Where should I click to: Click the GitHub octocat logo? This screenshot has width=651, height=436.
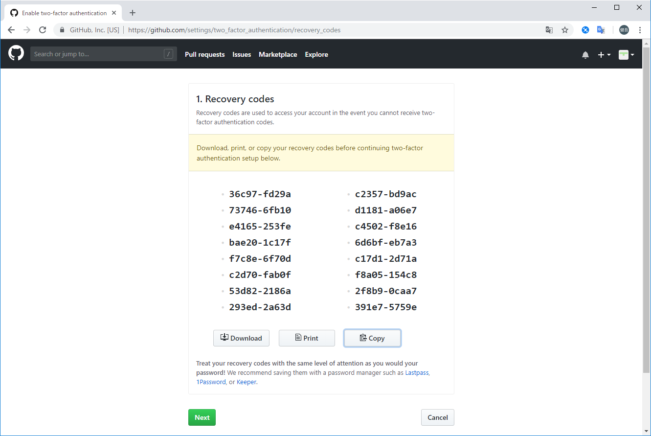(16, 54)
